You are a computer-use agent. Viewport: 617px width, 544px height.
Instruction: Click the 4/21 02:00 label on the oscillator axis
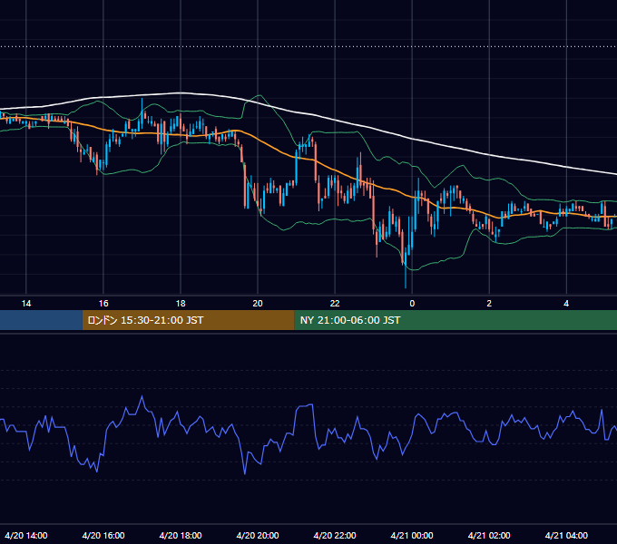489,535
